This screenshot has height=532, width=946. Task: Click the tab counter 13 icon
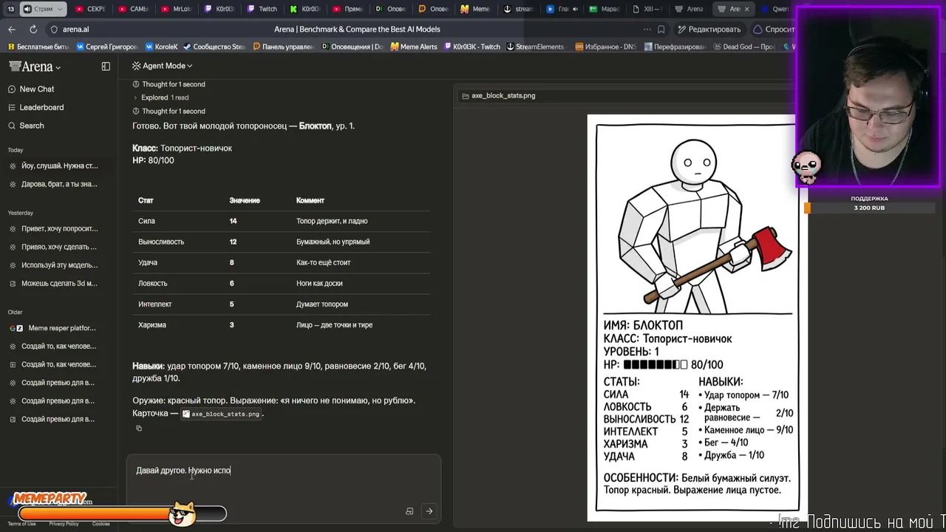pyautogui.click(x=10, y=9)
